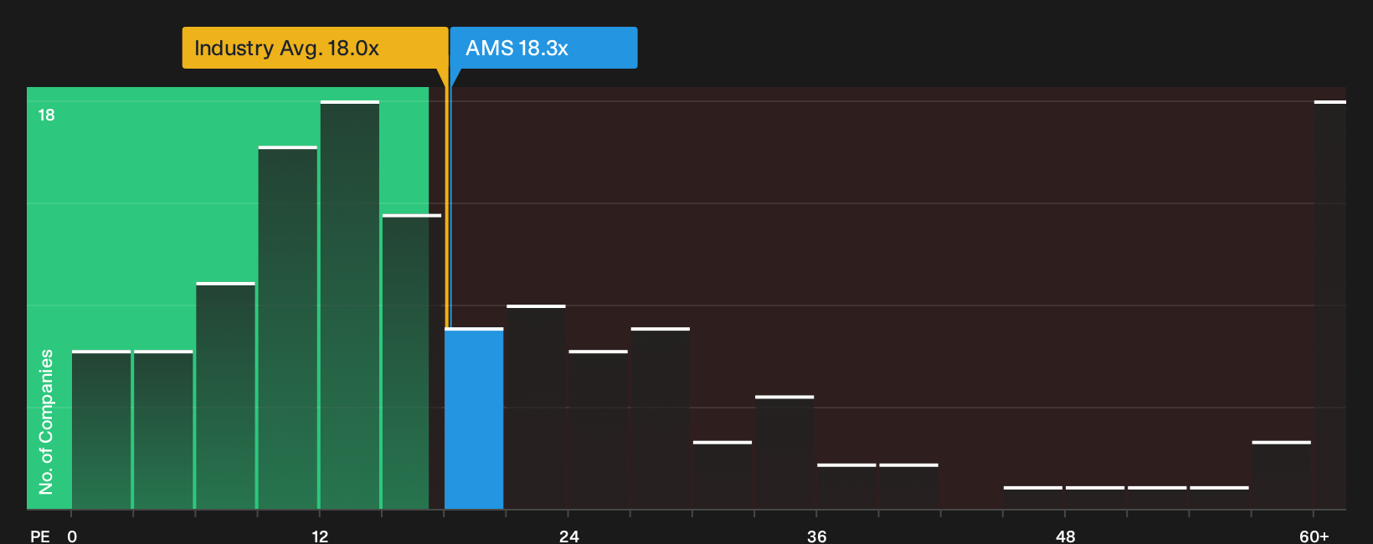Click the x-axis label 48
Viewport: 1373px width, 544px height.
click(x=1065, y=536)
